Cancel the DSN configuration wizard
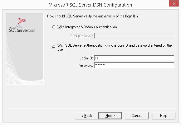 tap(137, 116)
